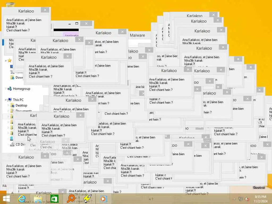
Task: Select the Favorites star in Explorer sidebar
Action: point(10,60)
